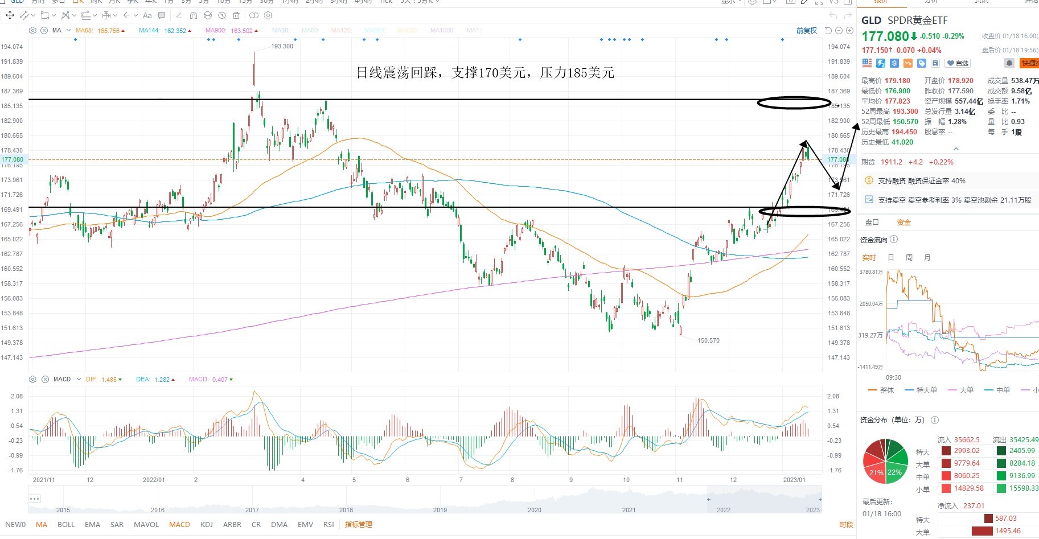Screen dimensions: 1039x539
Task: Remove the MA indicator with its X icon
Action: [x=44, y=30]
